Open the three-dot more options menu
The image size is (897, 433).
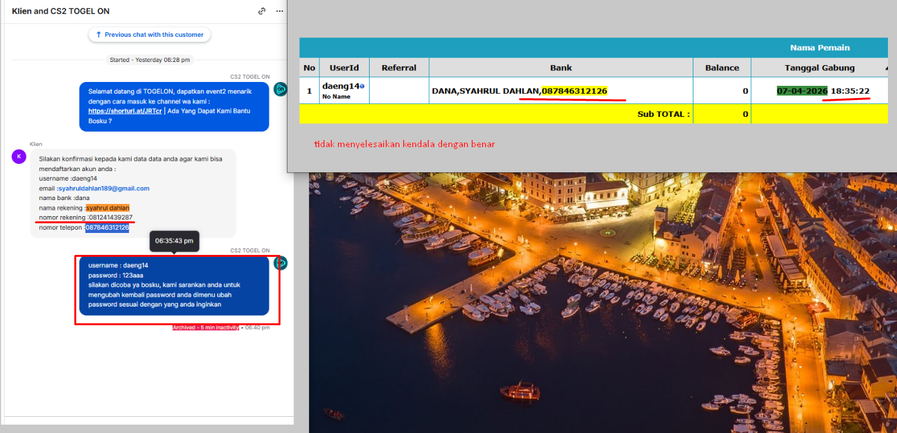[x=279, y=11]
